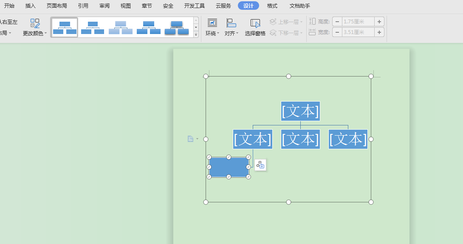Open the 开始 tab
Viewport: 463px width, 244px height.
[x=9, y=6]
